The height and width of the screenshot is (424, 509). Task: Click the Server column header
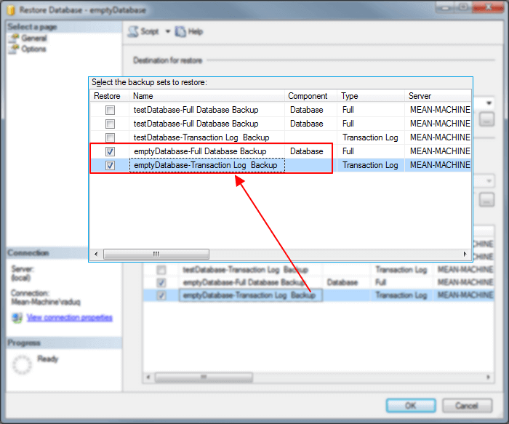[438, 96]
